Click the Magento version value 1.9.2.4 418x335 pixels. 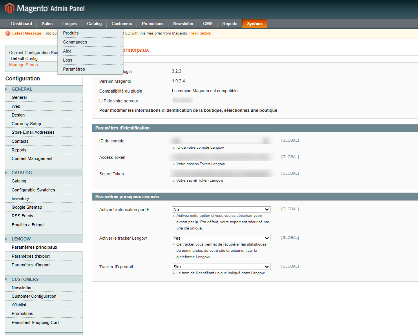tap(178, 81)
